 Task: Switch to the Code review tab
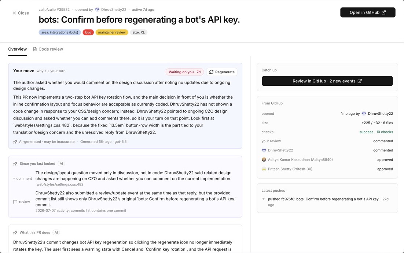tap(48, 49)
